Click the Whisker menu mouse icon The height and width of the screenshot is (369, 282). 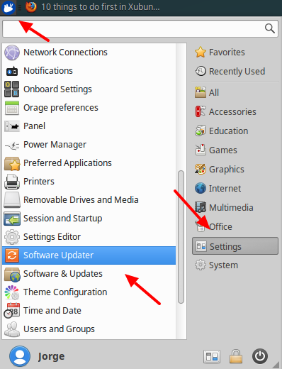pyautogui.click(x=9, y=7)
